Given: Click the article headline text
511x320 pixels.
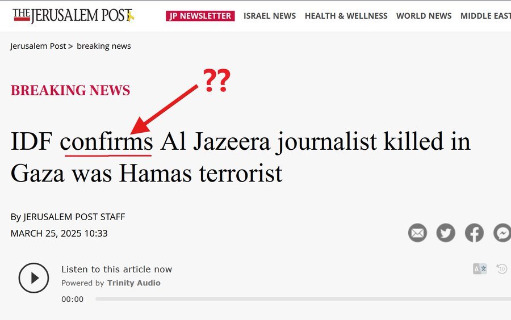Looking at the screenshot, I should coord(241,157).
